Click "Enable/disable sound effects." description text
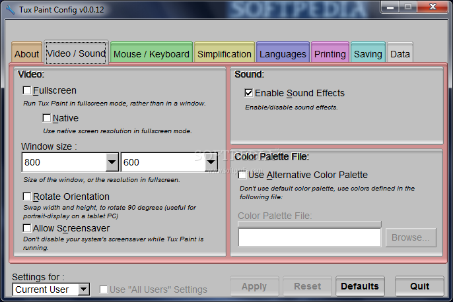 291,107
